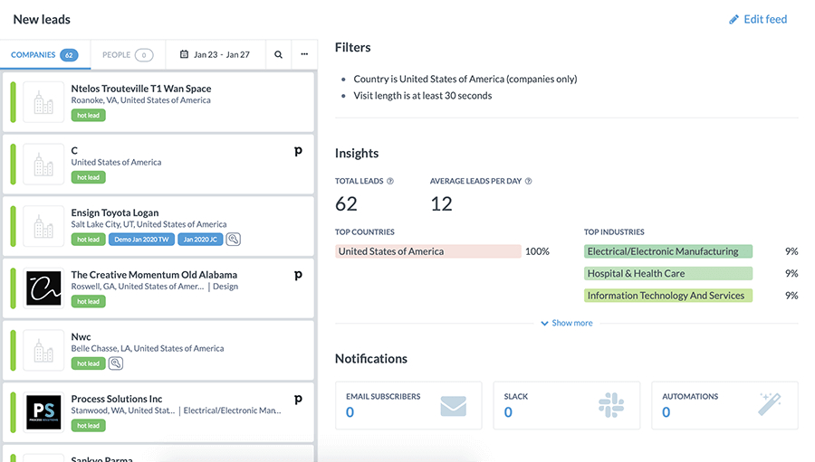Click the Slack logo icon in Notifications
This screenshot has width=815, height=462.
(611, 405)
